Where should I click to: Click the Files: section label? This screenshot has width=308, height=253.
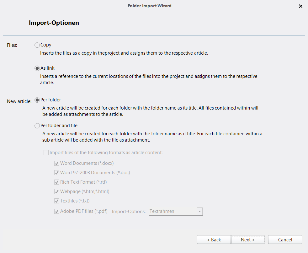pos(12,45)
